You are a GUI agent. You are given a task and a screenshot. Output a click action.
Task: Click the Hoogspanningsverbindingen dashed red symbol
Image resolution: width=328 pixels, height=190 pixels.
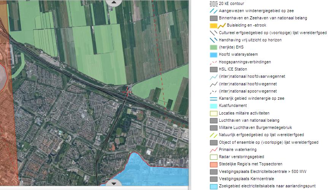[214, 62]
